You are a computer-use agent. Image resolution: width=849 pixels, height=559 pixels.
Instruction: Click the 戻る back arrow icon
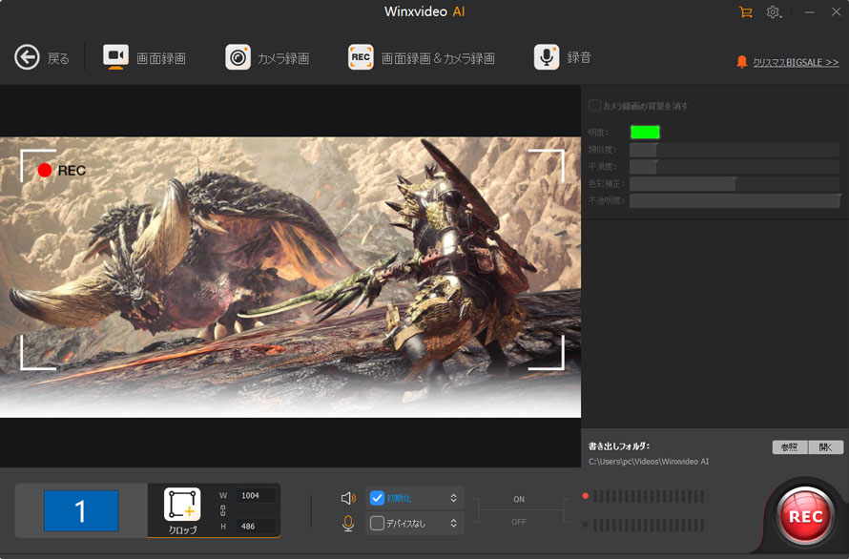27,57
